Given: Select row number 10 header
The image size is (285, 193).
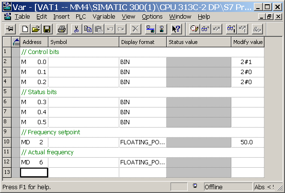Looking at the screenshot, I should (x=7, y=142).
